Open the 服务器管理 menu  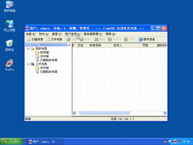pos(93,34)
